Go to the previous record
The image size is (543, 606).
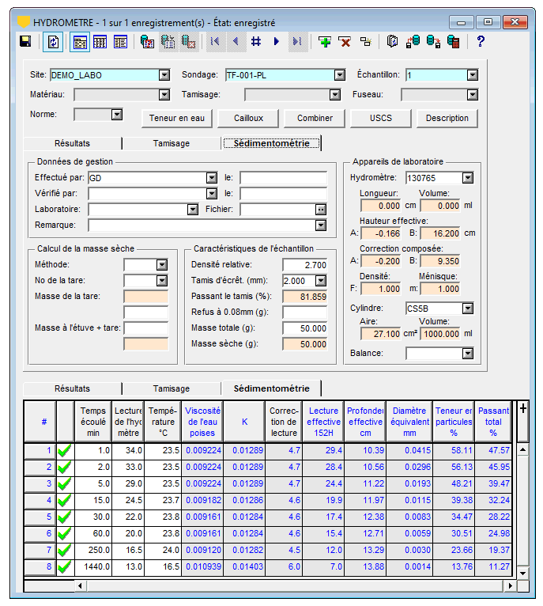point(235,42)
